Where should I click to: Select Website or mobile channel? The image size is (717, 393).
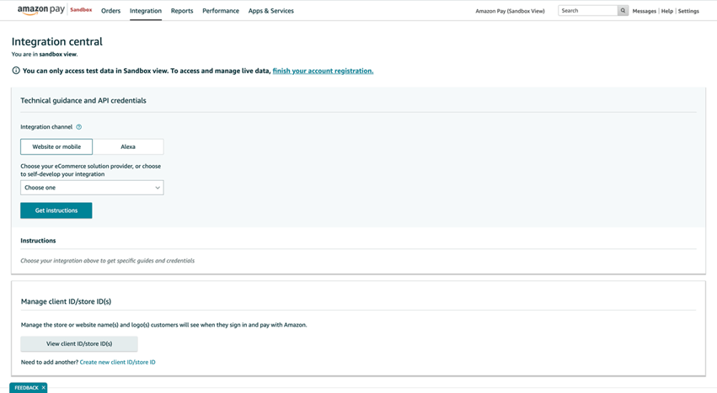56,146
